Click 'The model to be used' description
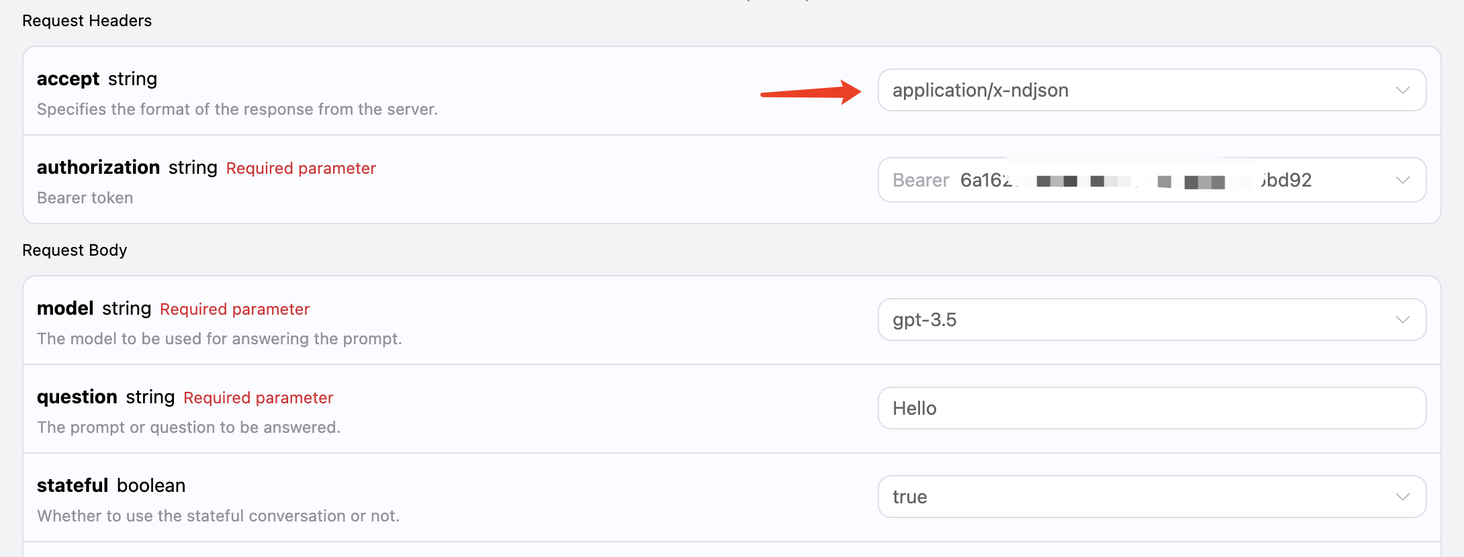Screen dimensions: 1464x557 pyautogui.click(x=220, y=339)
